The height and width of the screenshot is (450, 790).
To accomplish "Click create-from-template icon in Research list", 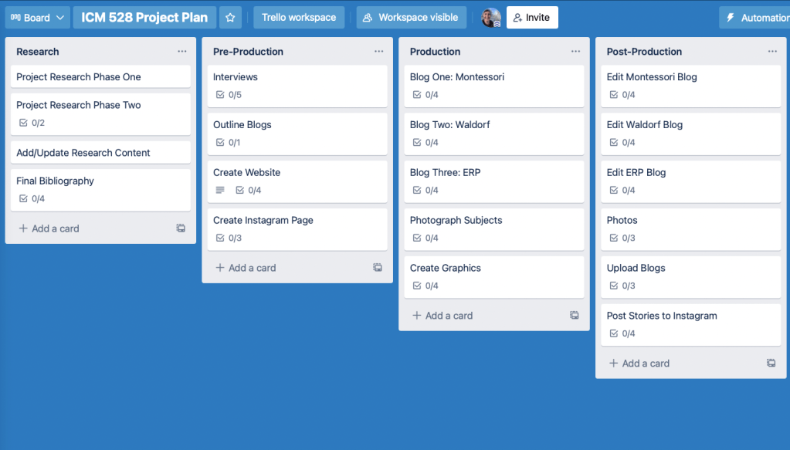I will [181, 228].
